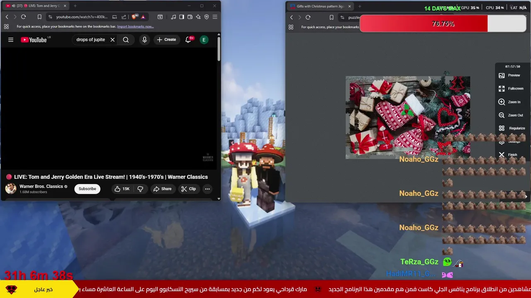Open more actions three-dot menu under video
Screen dimensions: 531x298
(207, 189)
